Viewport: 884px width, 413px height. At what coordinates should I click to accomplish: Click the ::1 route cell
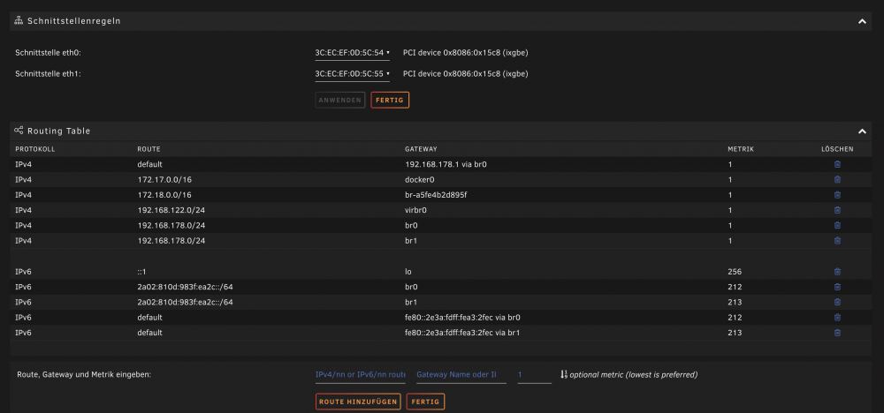click(142, 271)
